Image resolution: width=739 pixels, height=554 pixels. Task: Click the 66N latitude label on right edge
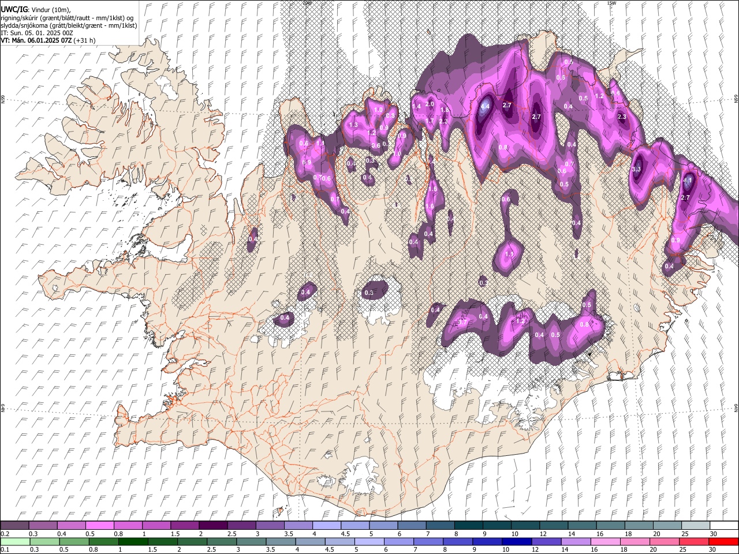pyautogui.click(x=736, y=99)
